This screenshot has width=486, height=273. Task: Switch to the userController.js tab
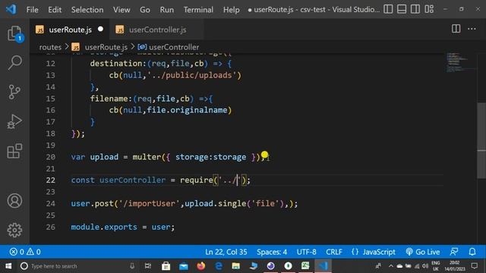click(157, 30)
